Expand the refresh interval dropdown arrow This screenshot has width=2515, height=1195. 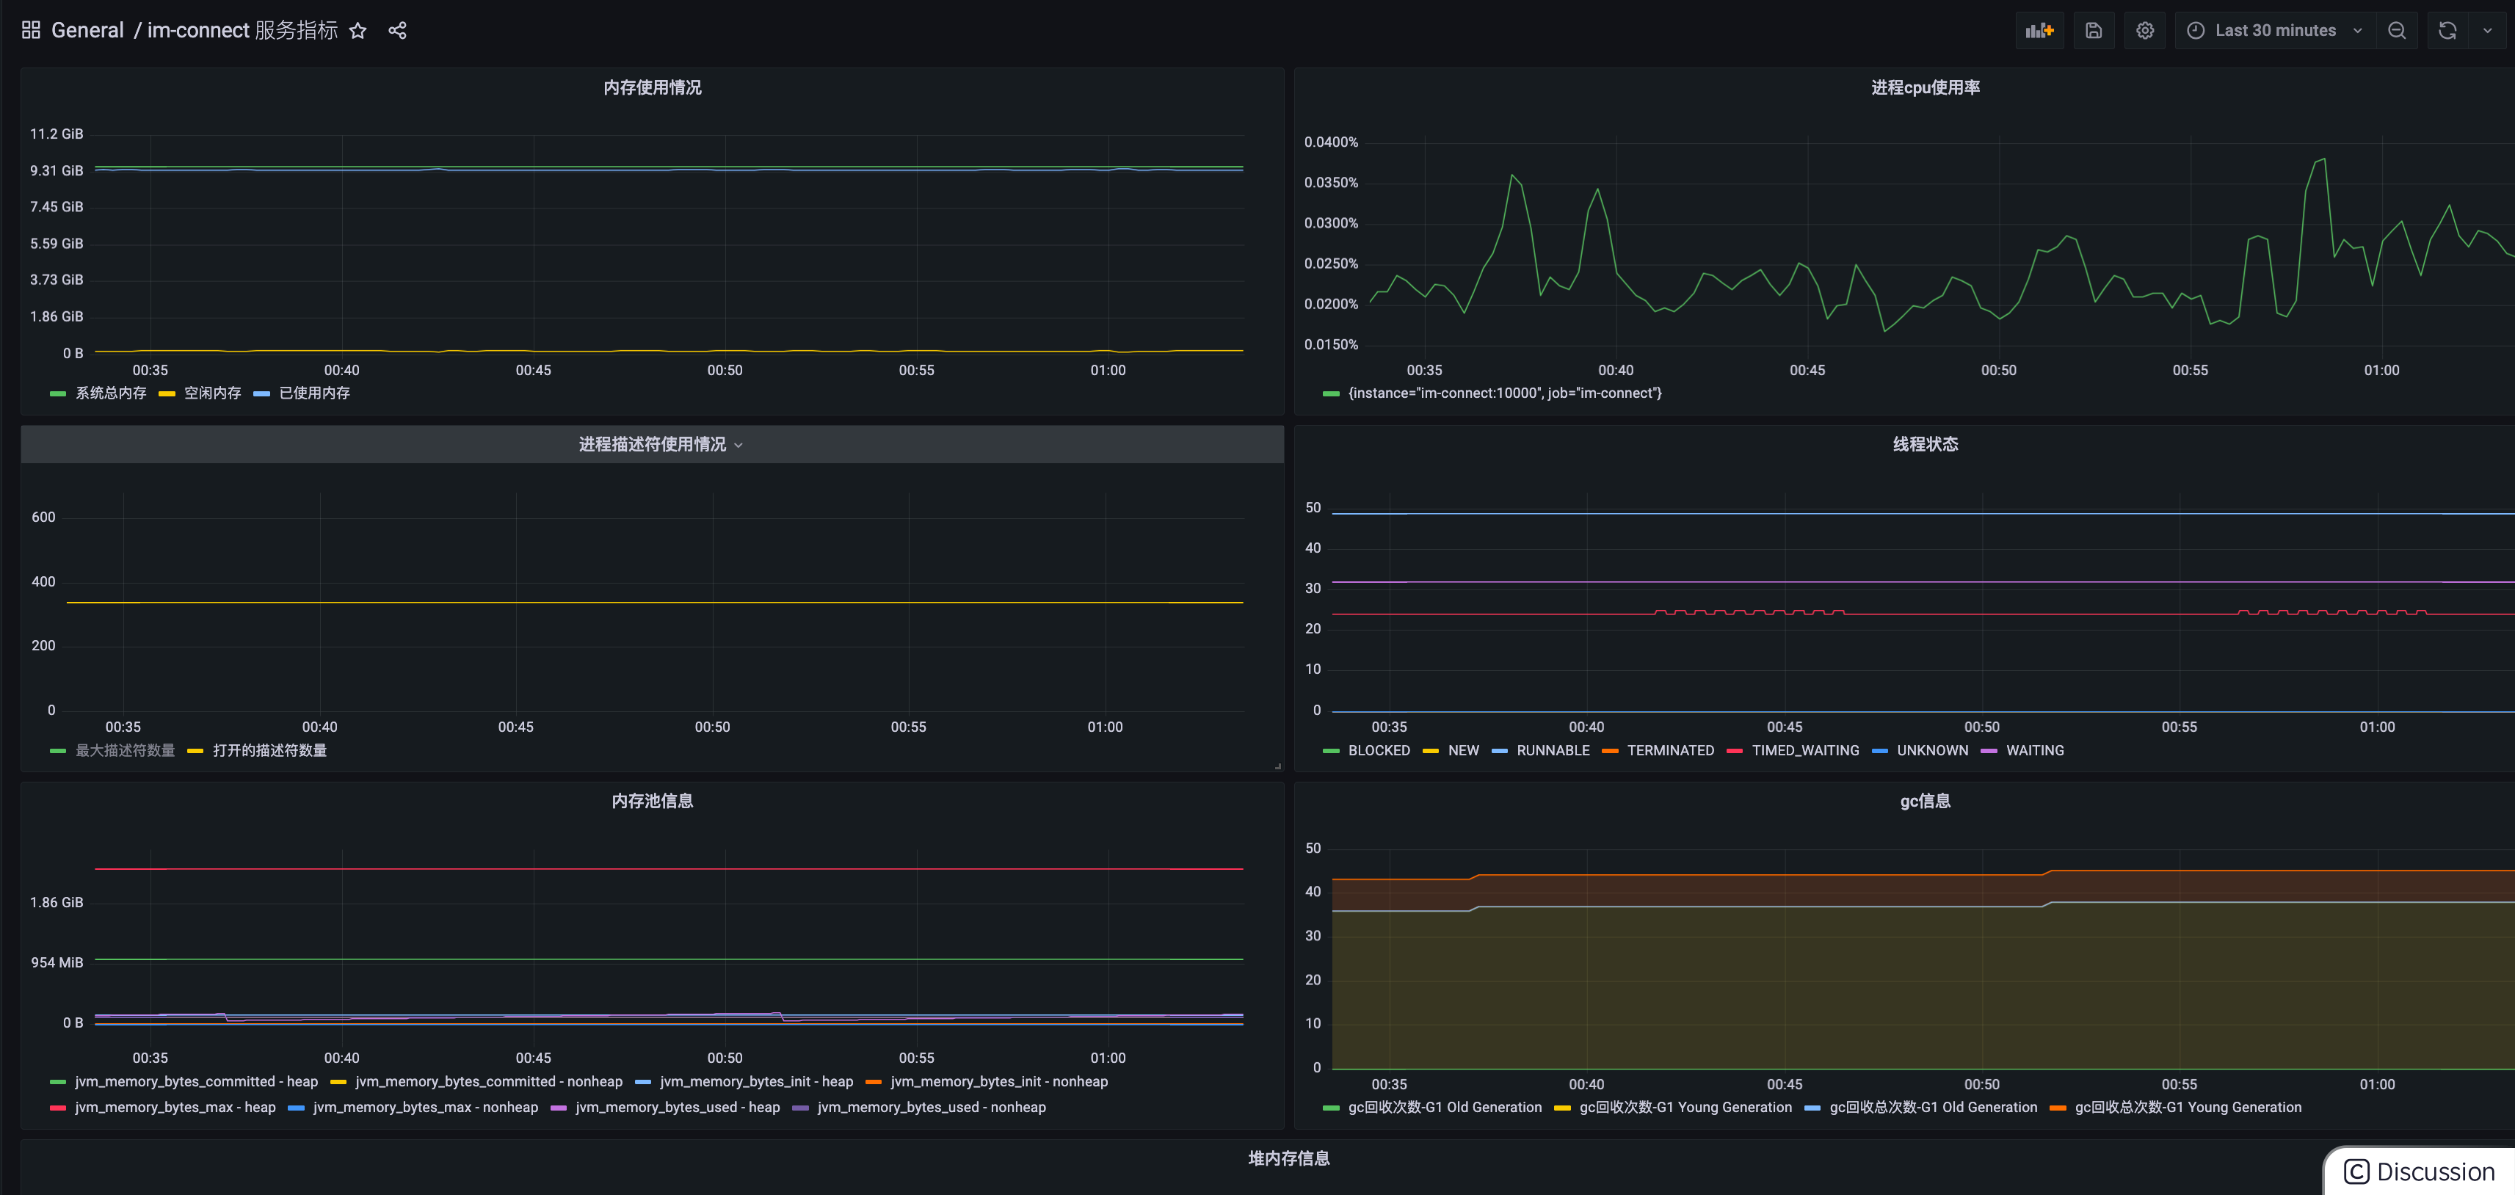pyautogui.click(x=2486, y=30)
